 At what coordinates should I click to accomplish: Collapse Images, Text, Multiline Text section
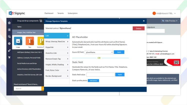click(28, 32)
